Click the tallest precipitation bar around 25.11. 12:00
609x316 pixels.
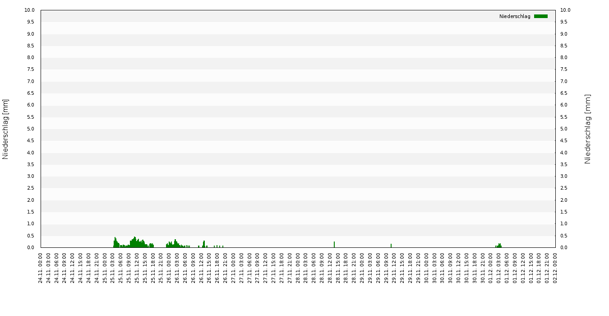point(134,242)
